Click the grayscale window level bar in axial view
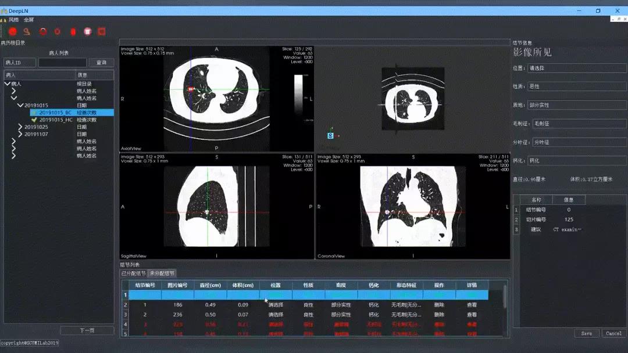Viewport: 628px width, 353px height. pos(299,96)
